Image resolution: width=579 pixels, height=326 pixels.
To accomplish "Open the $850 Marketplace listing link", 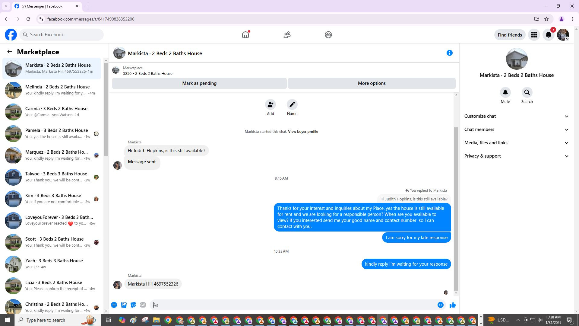I will (148, 74).
